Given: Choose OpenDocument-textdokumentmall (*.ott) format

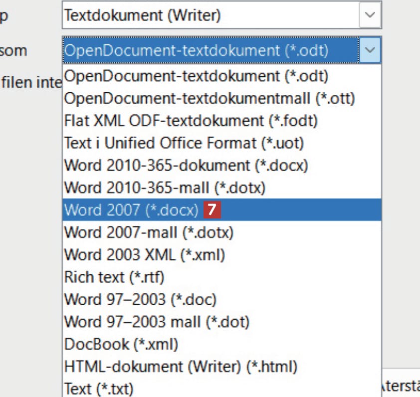Looking at the screenshot, I should coord(210,98).
